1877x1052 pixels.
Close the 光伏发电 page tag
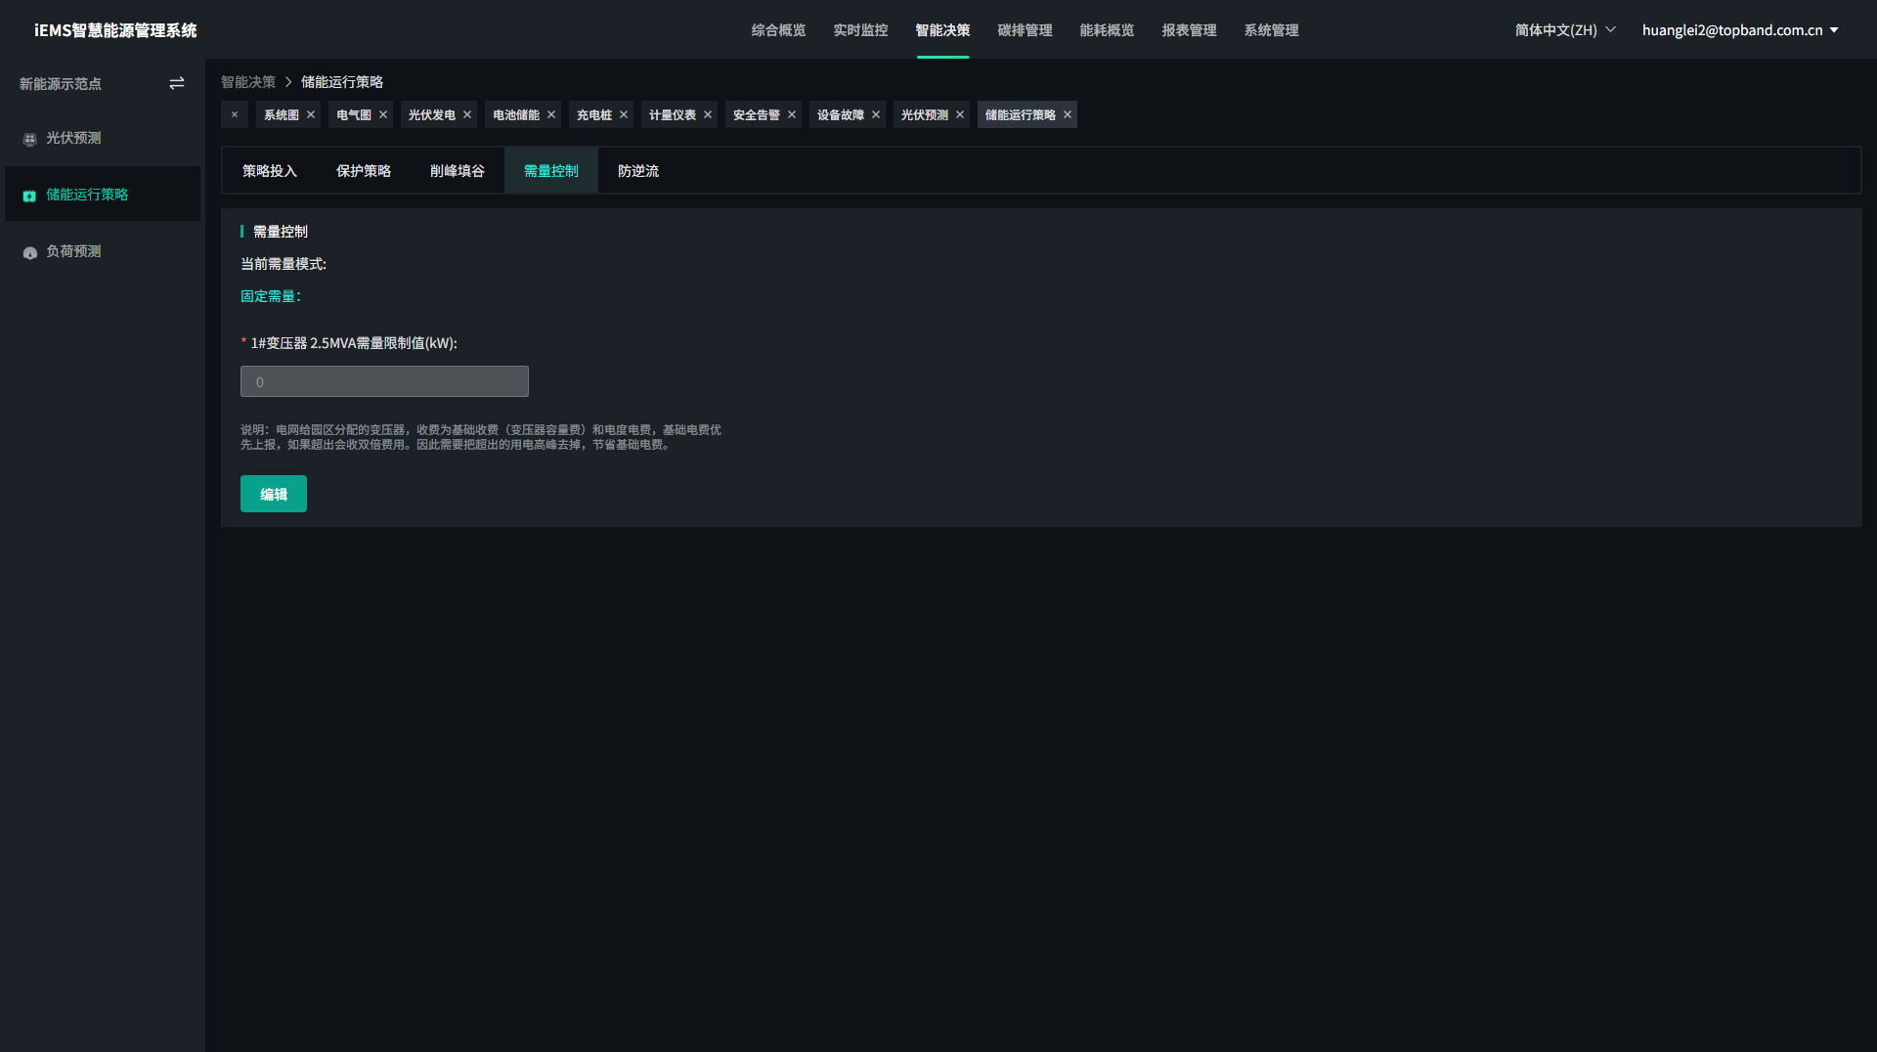[467, 115]
